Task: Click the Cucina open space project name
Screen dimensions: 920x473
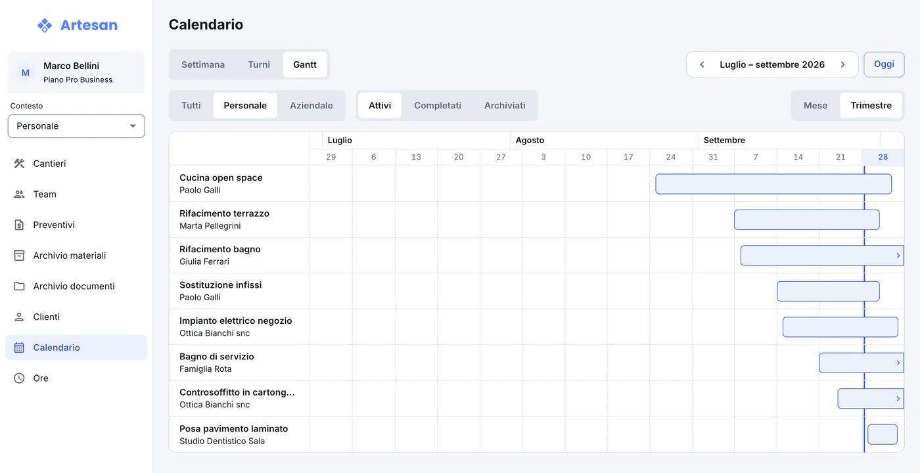Action: point(221,177)
